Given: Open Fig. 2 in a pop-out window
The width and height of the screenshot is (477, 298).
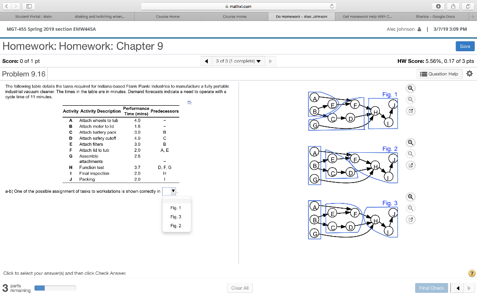Looking at the screenshot, I should coord(410,165).
